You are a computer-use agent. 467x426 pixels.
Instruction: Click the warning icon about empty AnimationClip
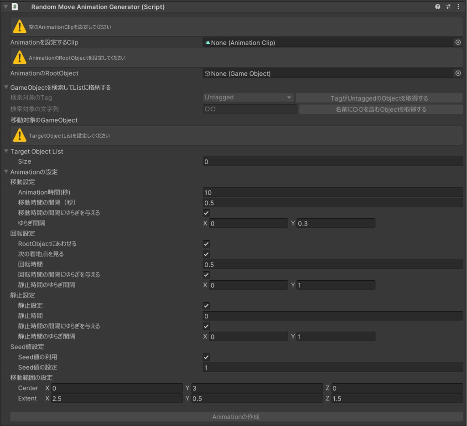click(x=19, y=26)
